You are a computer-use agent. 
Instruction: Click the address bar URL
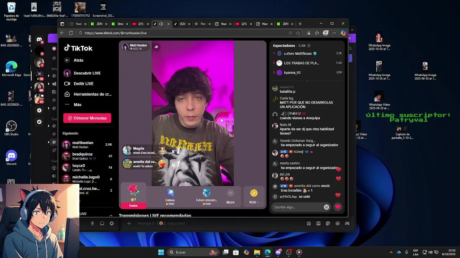tap(116, 33)
